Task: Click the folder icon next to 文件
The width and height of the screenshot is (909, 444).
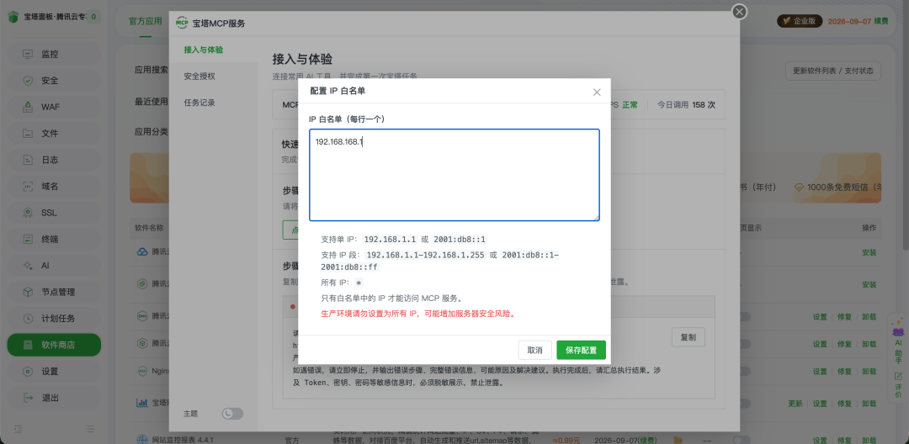Action: coord(28,133)
